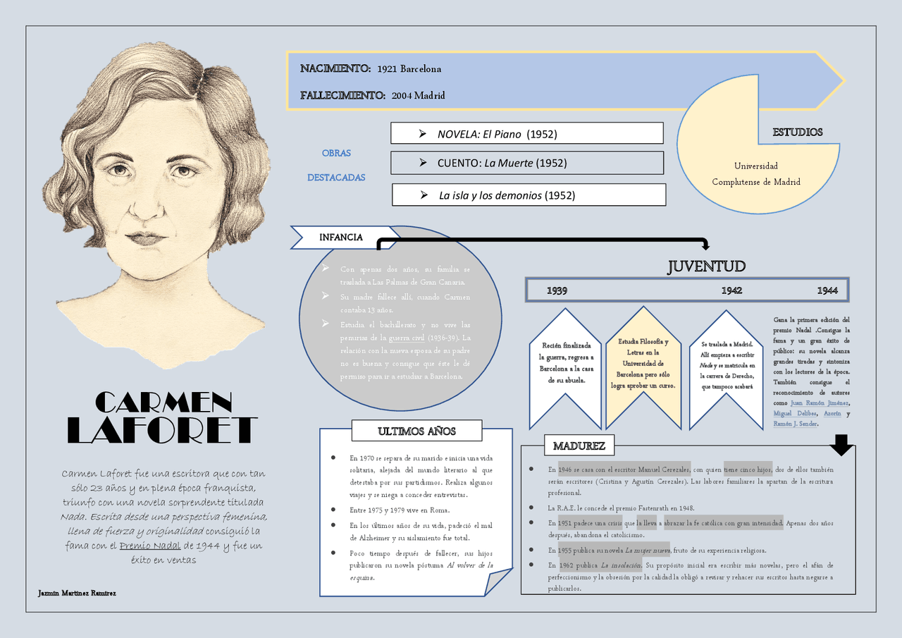Follow the Ramón J. Sender link

pos(795,424)
